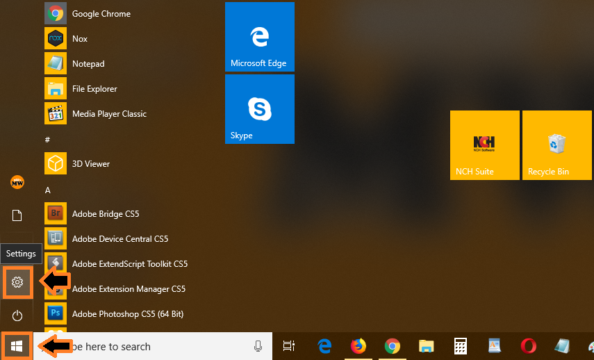594x360 pixels.
Task: Open Notepad from the taskbar
Action: click(562, 346)
